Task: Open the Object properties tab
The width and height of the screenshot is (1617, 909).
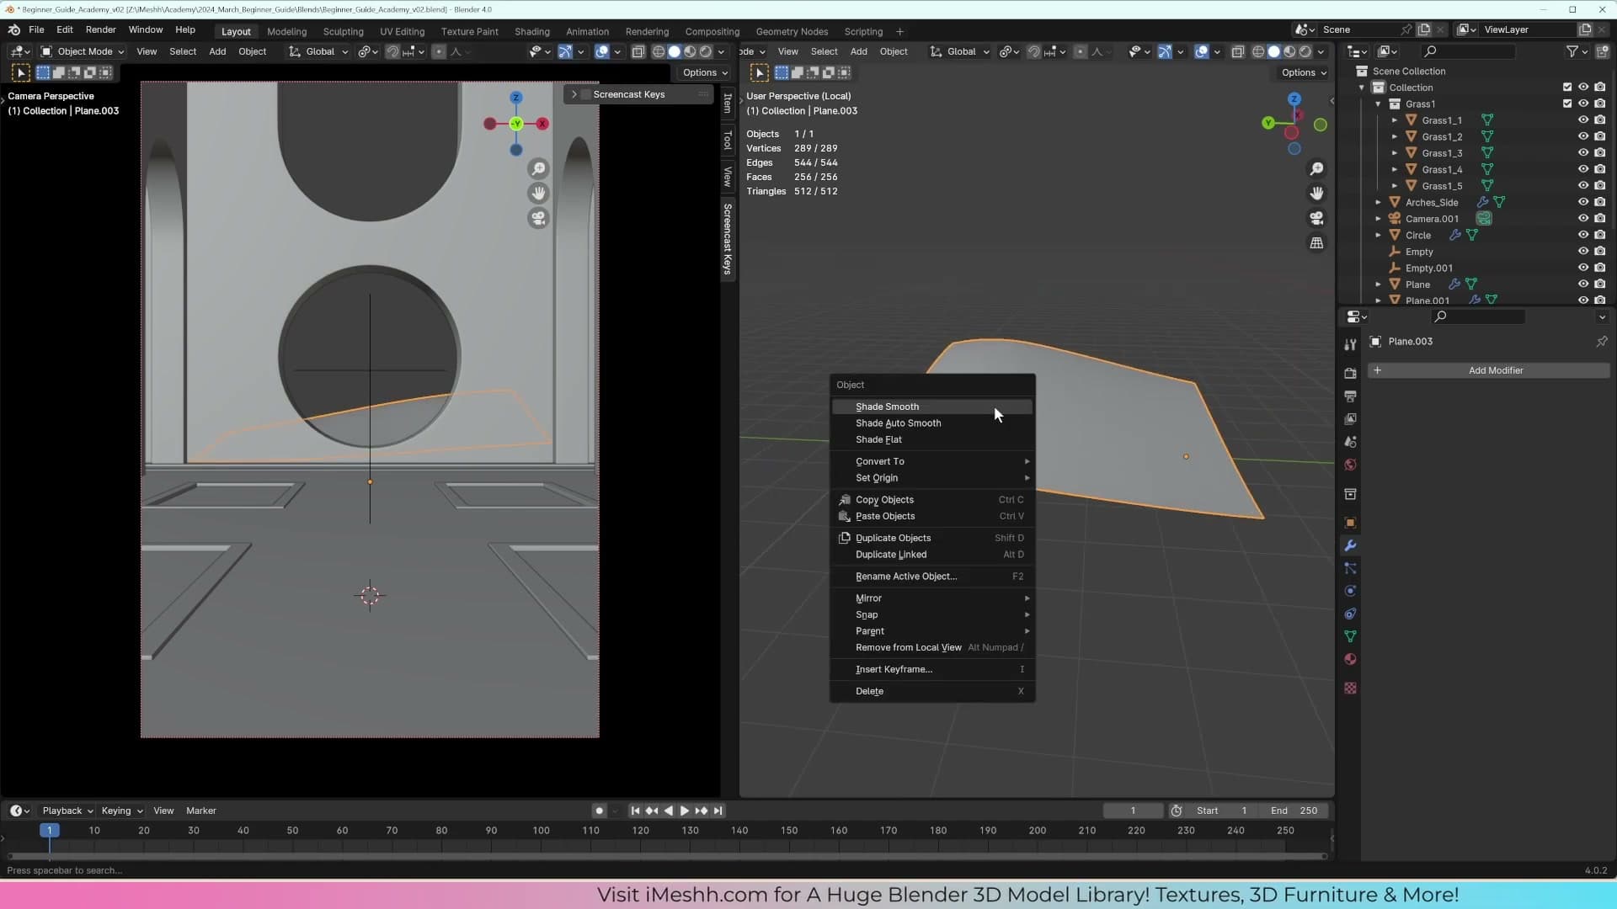Action: (x=1350, y=523)
